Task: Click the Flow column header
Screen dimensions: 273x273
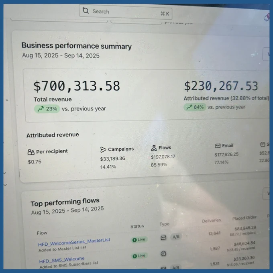Action: pyautogui.click(x=42, y=233)
